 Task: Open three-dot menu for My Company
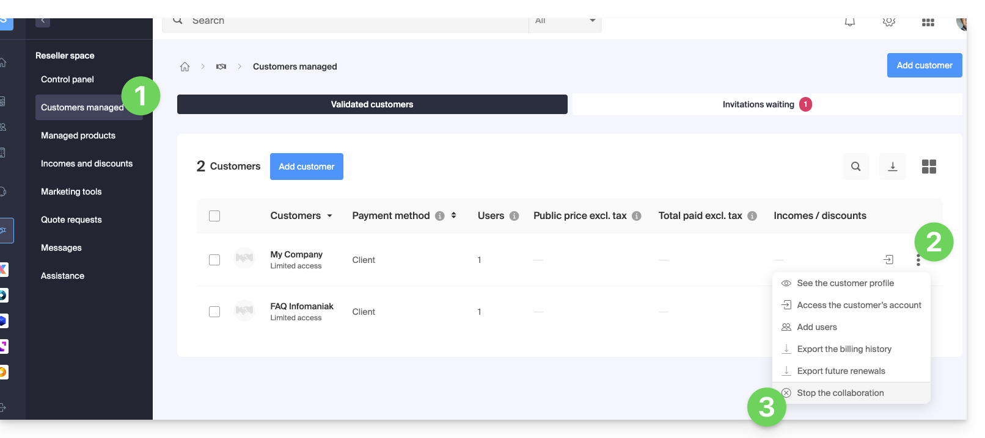pos(918,261)
